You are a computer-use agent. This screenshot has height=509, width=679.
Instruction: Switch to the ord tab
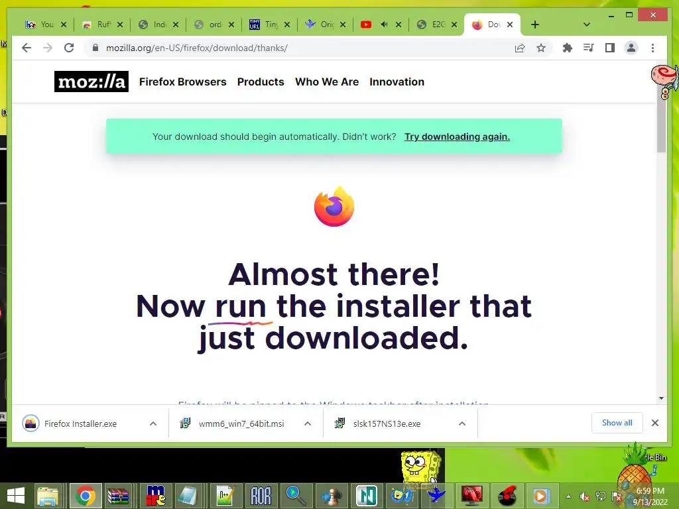(x=208, y=25)
